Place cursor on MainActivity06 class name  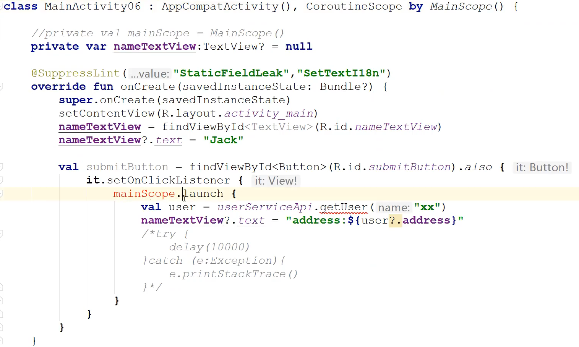click(x=92, y=6)
